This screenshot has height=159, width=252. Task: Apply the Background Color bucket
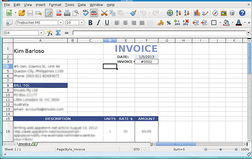pyautogui.click(x=226, y=23)
